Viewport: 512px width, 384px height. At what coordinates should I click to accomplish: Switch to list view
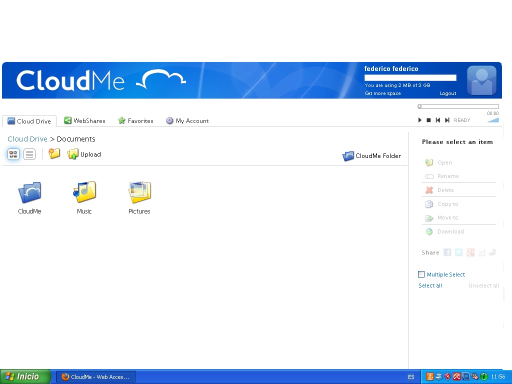click(x=29, y=154)
